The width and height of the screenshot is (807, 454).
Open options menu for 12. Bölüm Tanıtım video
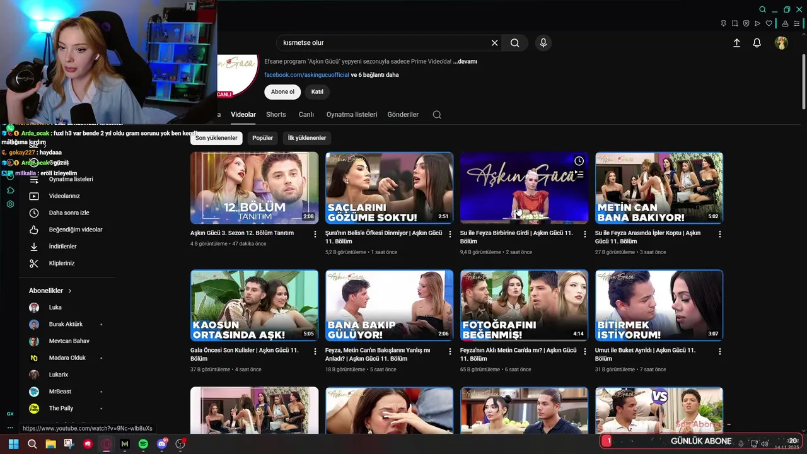click(x=315, y=234)
